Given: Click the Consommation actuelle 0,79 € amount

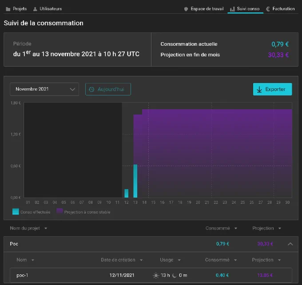Looking at the screenshot, I should (x=280, y=44).
